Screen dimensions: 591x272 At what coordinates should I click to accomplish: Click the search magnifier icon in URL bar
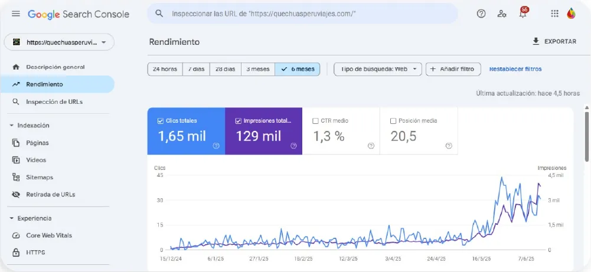(159, 14)
